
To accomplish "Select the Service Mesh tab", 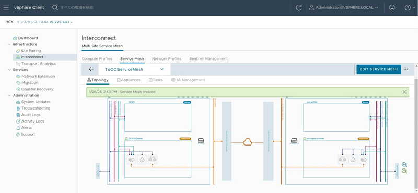I will pyautogui.click(x=132, y=58).
